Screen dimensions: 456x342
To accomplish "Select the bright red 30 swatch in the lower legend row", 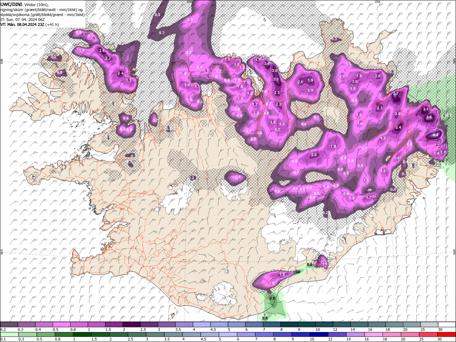I will click(x=446, y=335).
